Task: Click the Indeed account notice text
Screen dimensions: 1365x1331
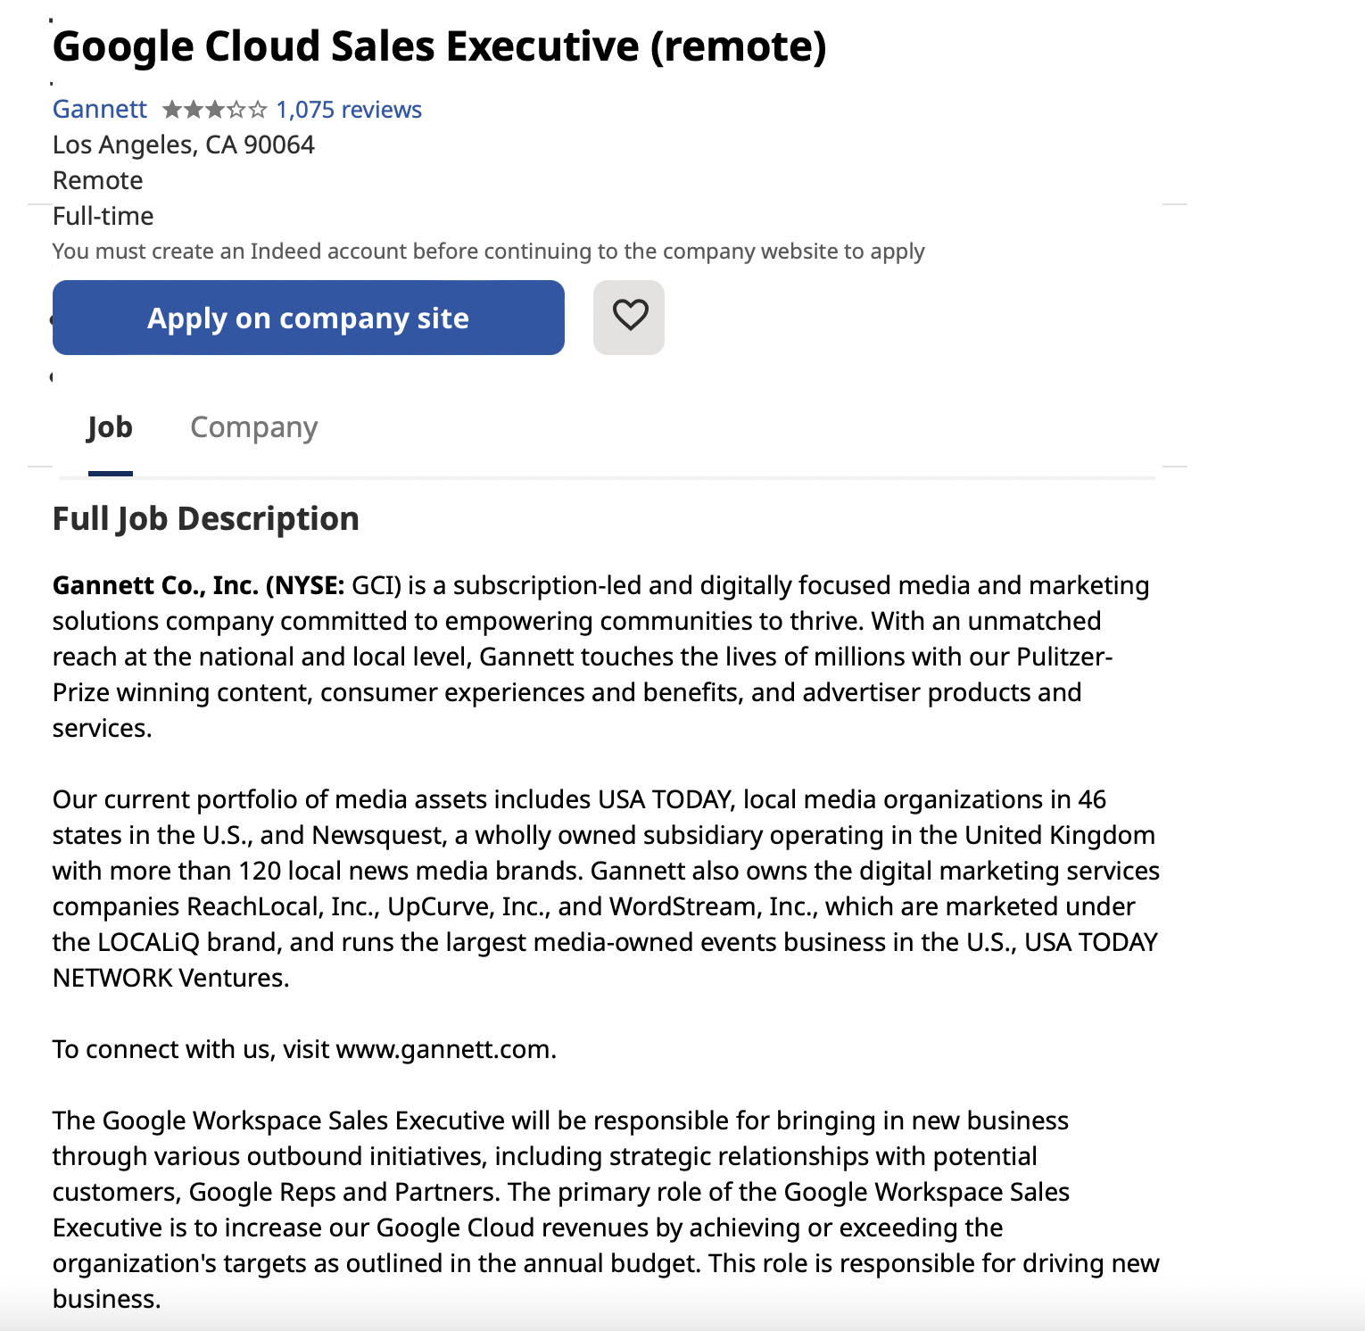Action: [489, 252]
